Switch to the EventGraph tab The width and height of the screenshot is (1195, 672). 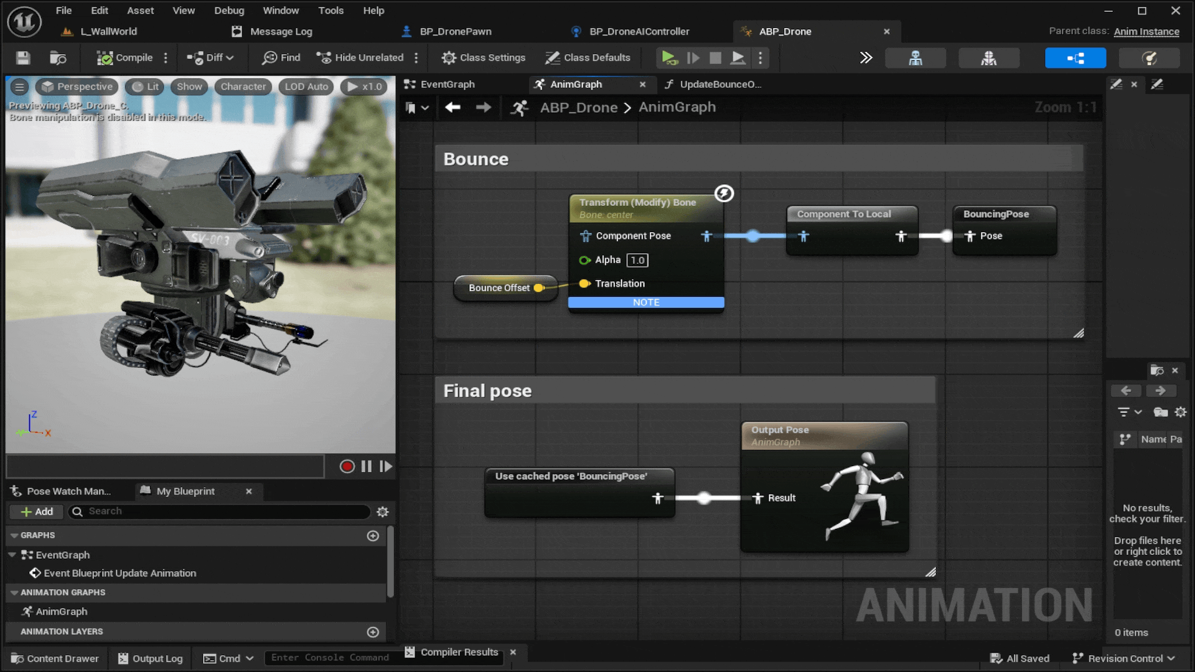[439, 84]
